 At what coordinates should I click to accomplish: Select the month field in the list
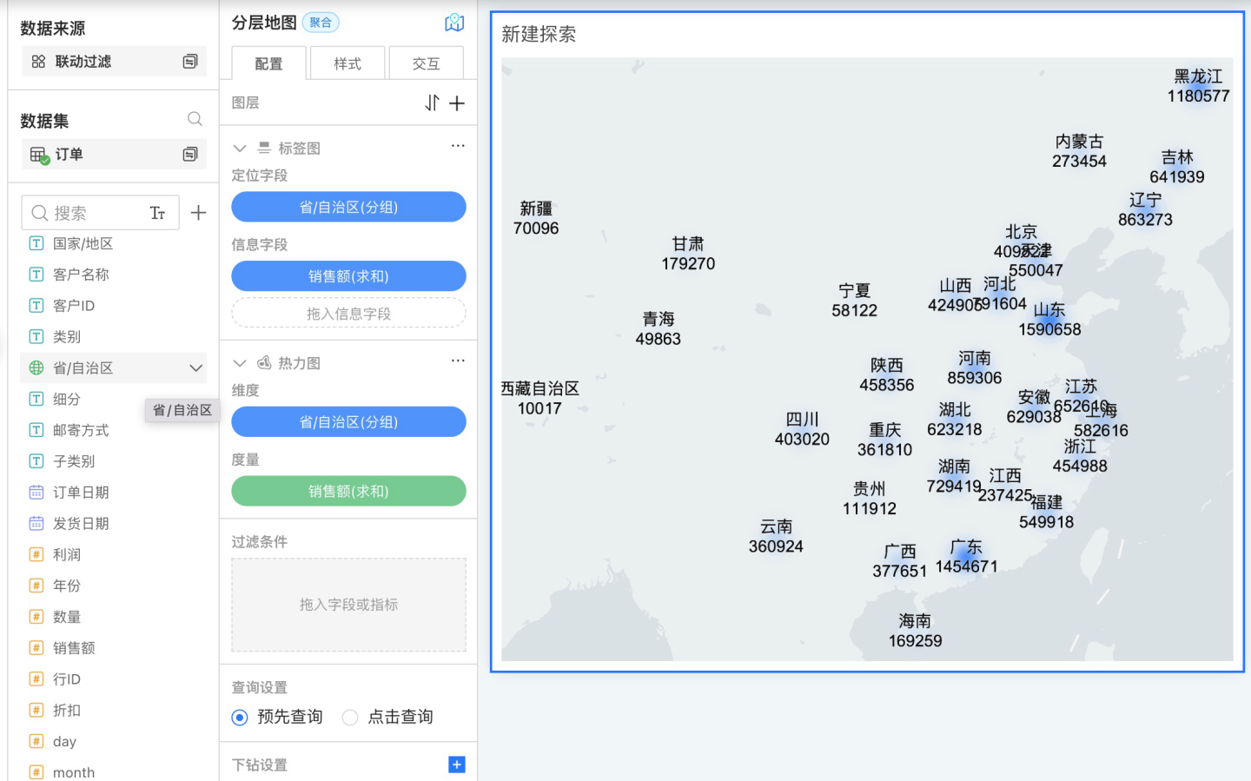74,772
